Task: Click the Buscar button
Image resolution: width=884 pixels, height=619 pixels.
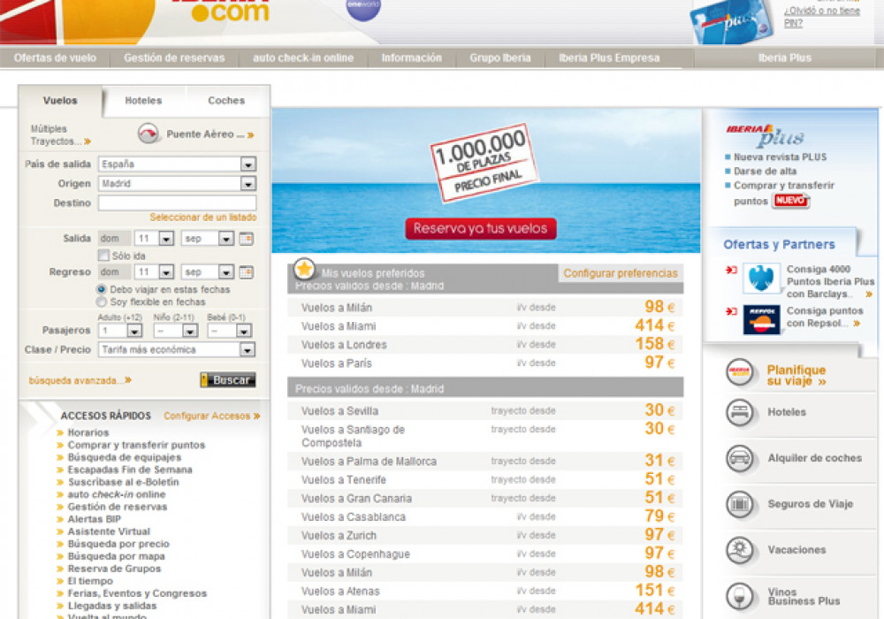Action: click(x=228, y=380)
